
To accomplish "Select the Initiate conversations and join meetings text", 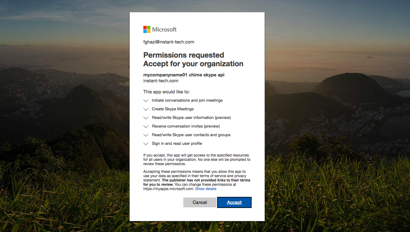I will coord(187,100).
